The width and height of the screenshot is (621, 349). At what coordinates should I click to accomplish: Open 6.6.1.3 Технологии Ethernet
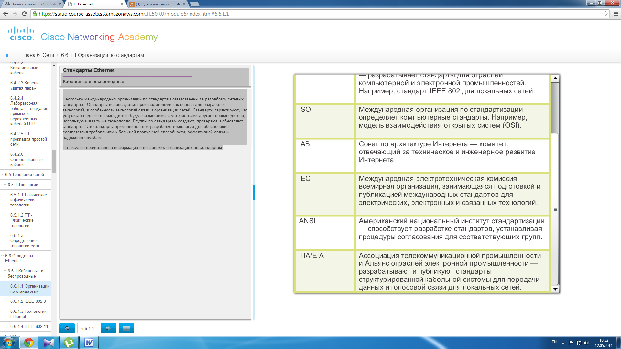coord(26,314)
